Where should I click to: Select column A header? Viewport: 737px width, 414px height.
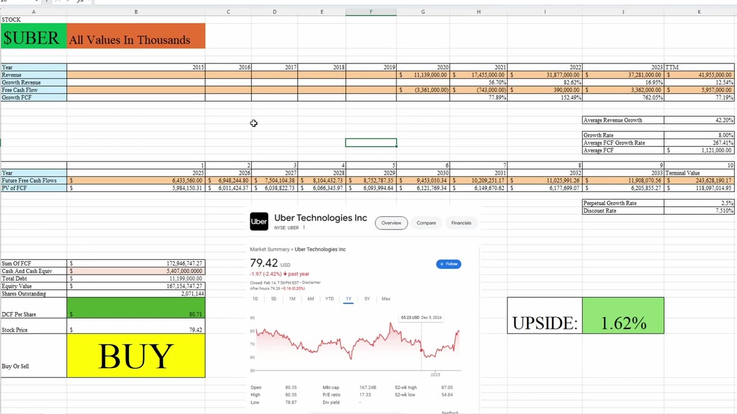[x=33, y=12]
